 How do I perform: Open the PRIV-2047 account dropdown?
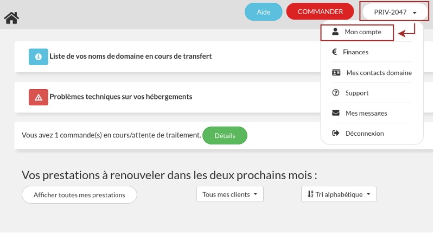click(395, 12)
